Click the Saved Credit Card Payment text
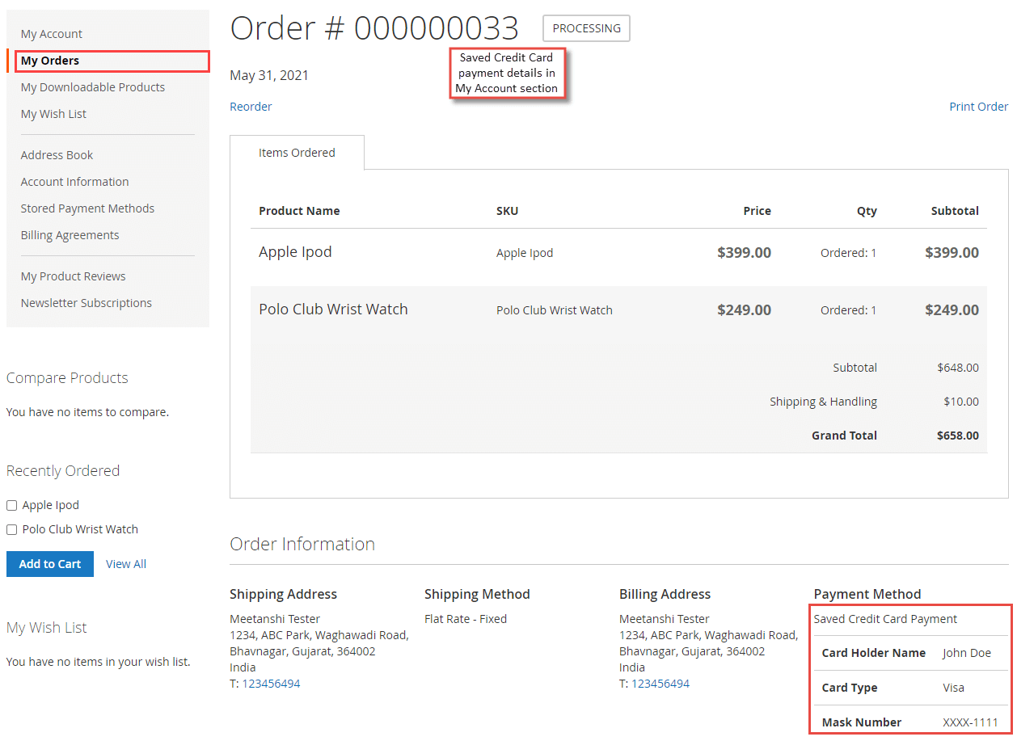The image size is (1017, 741). tap(885, 619)
